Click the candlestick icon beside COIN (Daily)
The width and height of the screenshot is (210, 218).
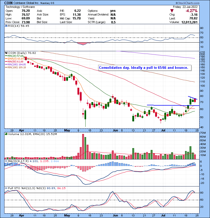[x=6, y=53]
